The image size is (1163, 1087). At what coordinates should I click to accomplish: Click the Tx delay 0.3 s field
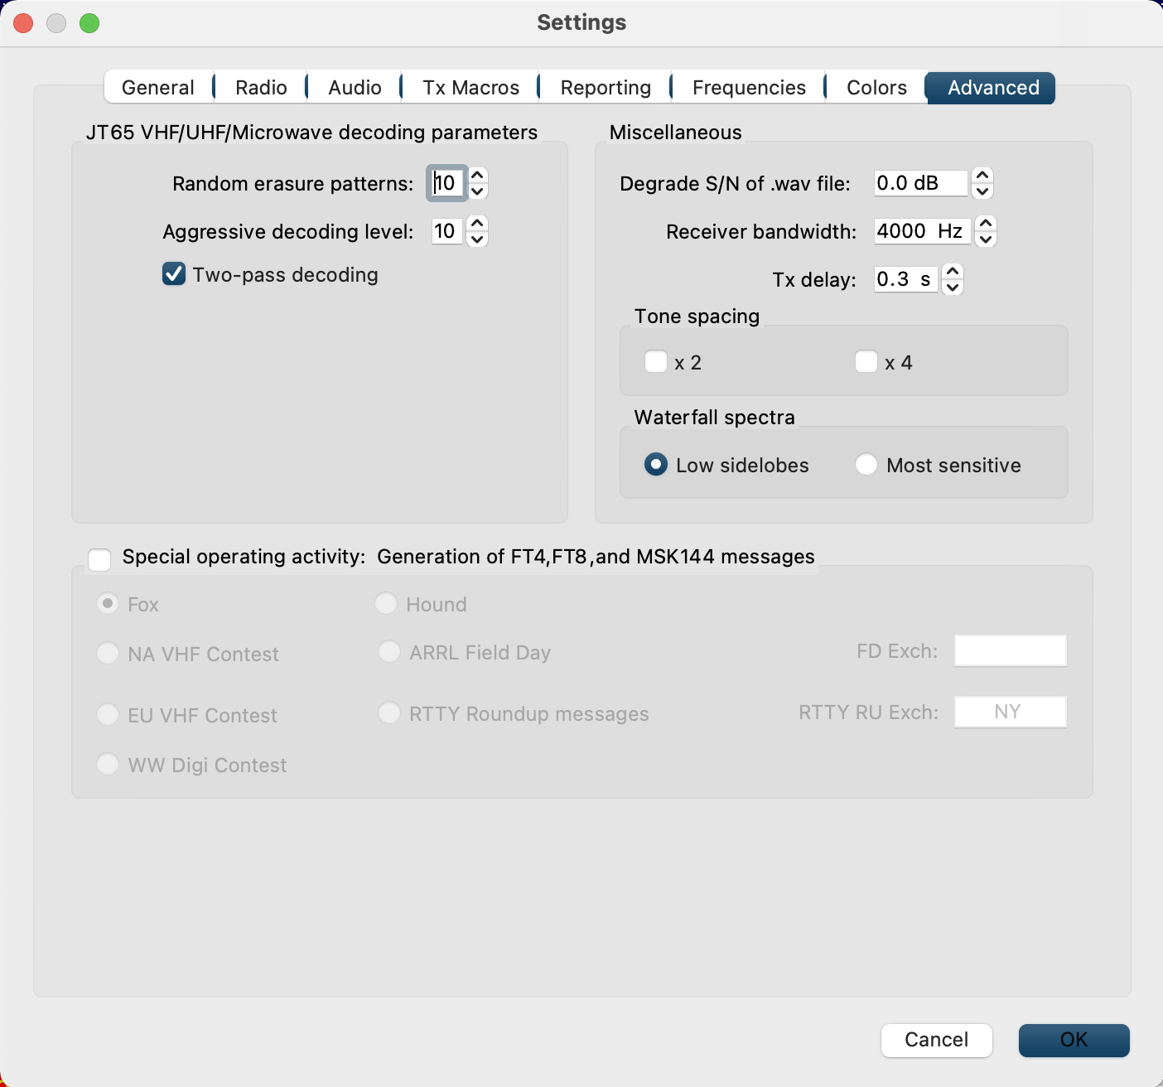point(906,279)
